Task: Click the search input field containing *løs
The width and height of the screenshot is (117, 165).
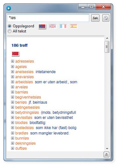Action: [48, 18]
